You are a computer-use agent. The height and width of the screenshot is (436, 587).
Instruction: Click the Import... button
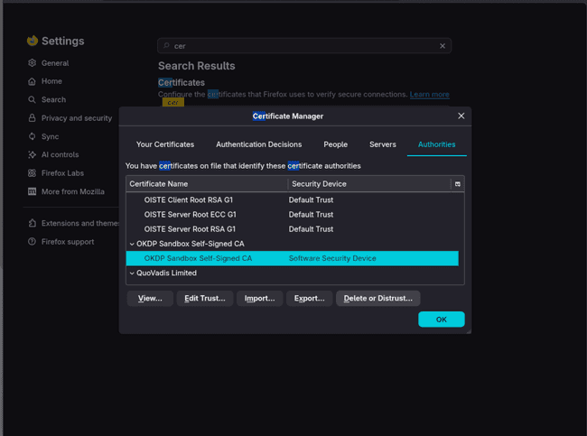(x=259, y=298)
